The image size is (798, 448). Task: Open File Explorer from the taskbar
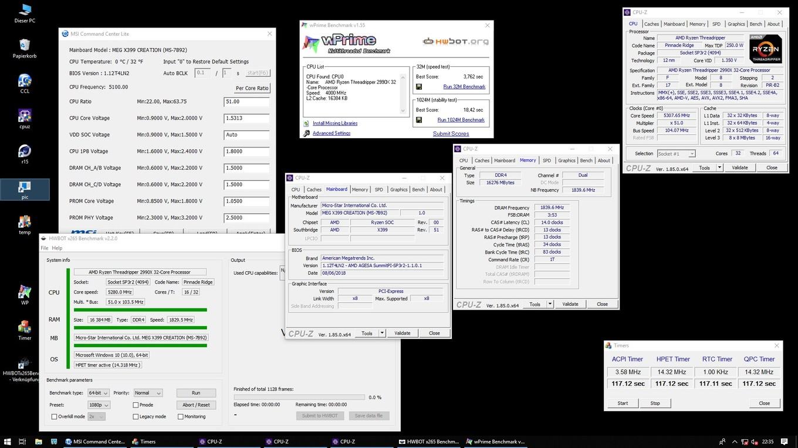(38, 442)
